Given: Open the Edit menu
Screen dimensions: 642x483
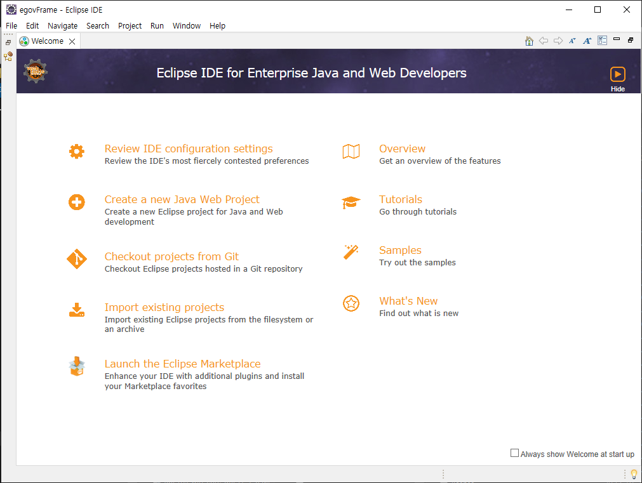Looking at the screenshot, I should (32, 25).
